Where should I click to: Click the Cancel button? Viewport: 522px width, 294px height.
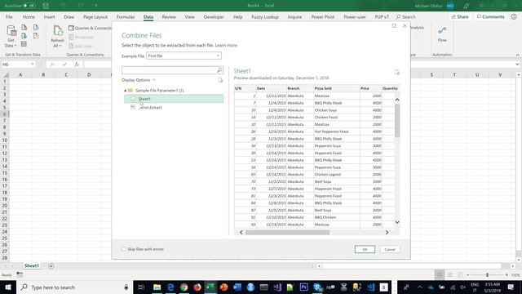(x=390, y=249)
